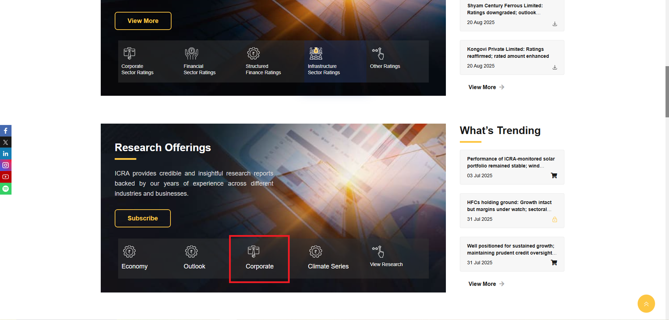
Task: Open YouTube social sidebar icon
Action: coord(6,177)
